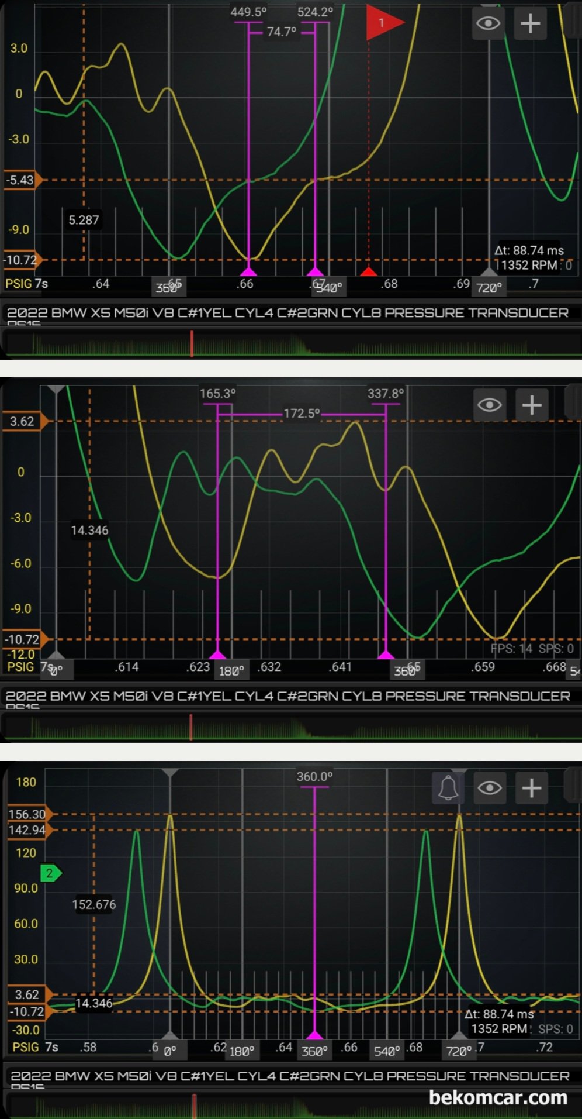This screenshot has height=1119, width=582.
Task: Click the Δt: 88.74 ms readout in the top chart
Action: (x=529, y=250)
